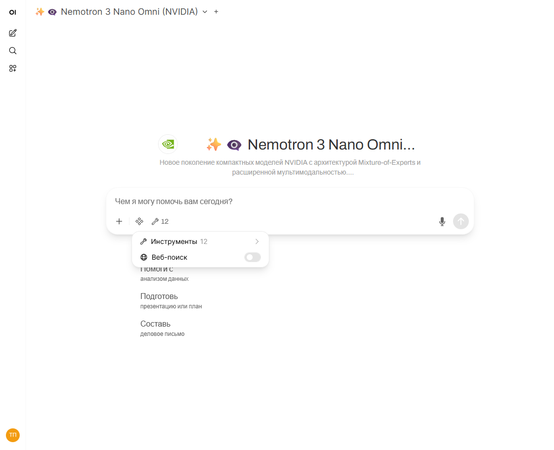Attach a file with the input plus icon
Screen dimensions: 554x450
[119, 221]
